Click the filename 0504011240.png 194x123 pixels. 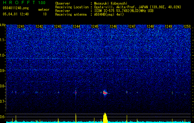tap(16, 8)
